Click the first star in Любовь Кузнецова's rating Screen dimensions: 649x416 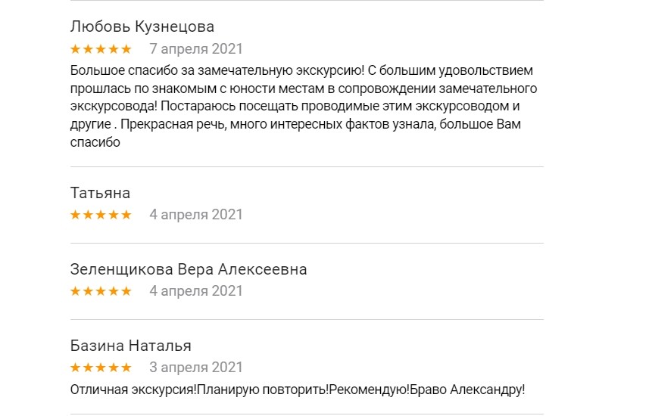(76, 49)
